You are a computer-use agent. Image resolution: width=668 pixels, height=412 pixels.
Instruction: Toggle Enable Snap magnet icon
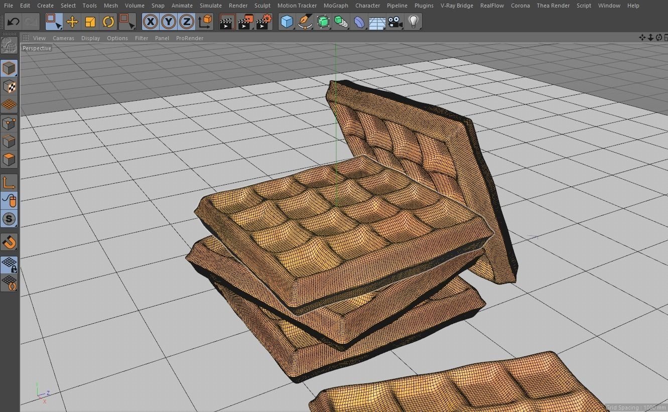tap(9, 242)
